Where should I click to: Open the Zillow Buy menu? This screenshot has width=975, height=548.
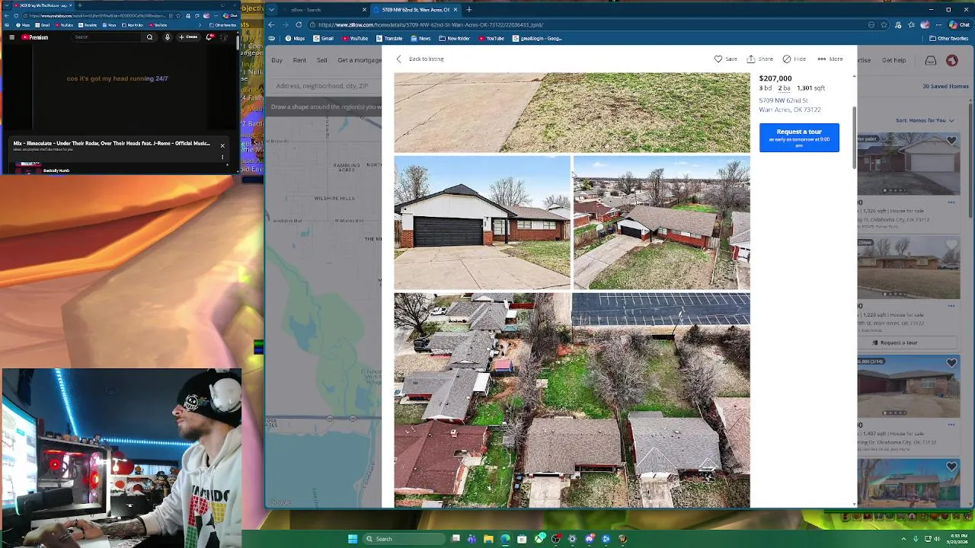point(277,60)
